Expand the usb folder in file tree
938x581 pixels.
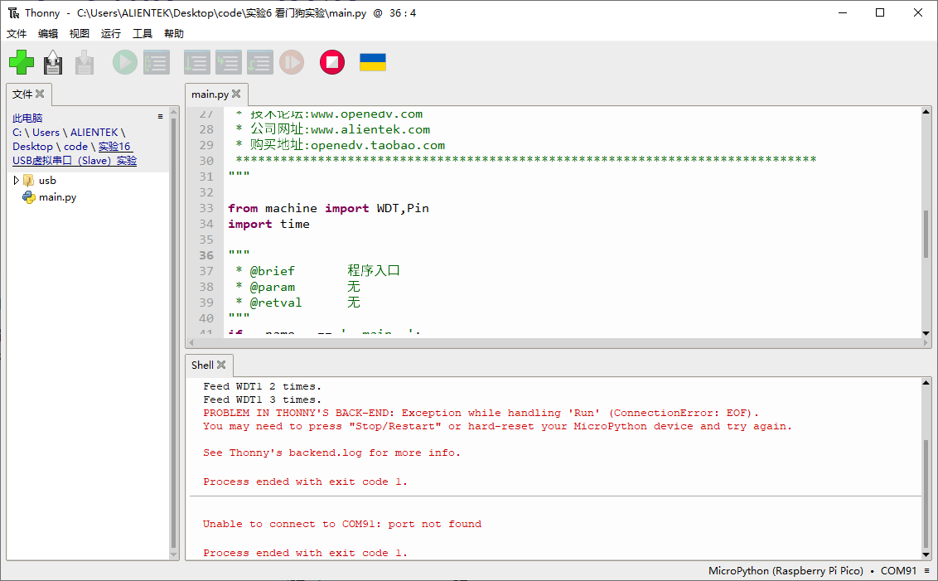16,180
